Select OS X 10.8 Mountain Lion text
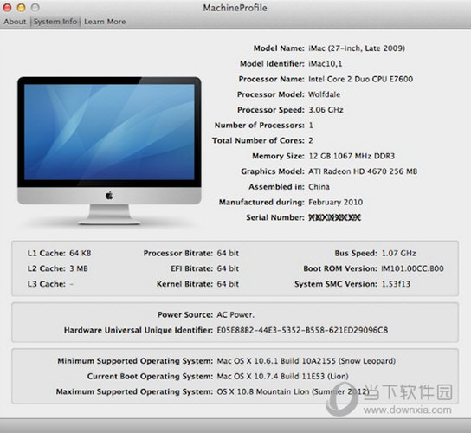The width and height of the screenshot is (471, 433). click(293, 391)
